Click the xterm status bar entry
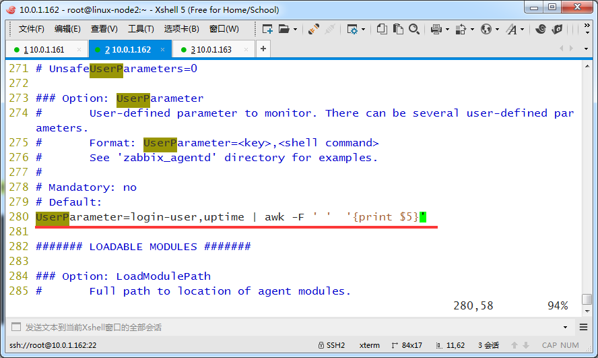Image resolution: width=598 pixels, height=358 pixels. [370, 345]
